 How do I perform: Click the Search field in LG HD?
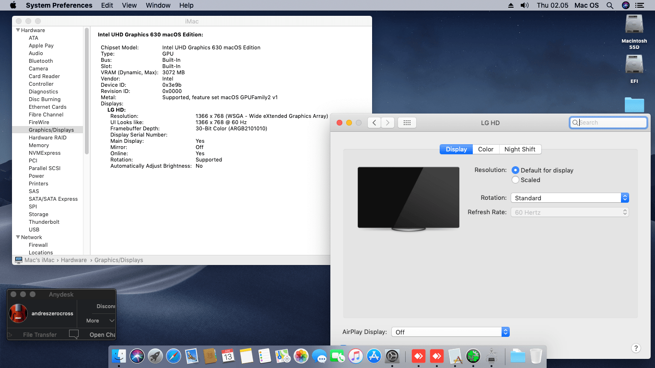click(x=608, y=123)
